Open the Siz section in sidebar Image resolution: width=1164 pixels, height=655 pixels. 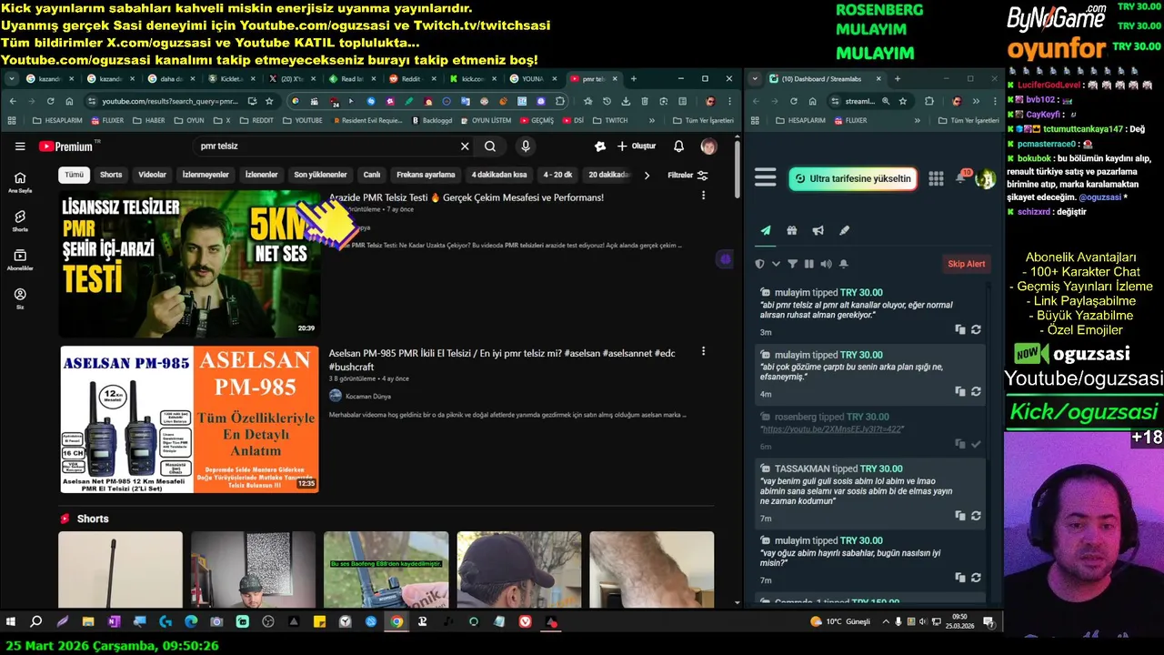click(20, 299)
